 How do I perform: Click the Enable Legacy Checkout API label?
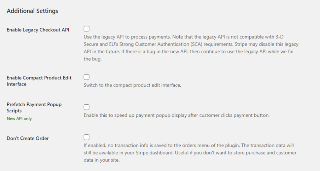pos(38,30)
